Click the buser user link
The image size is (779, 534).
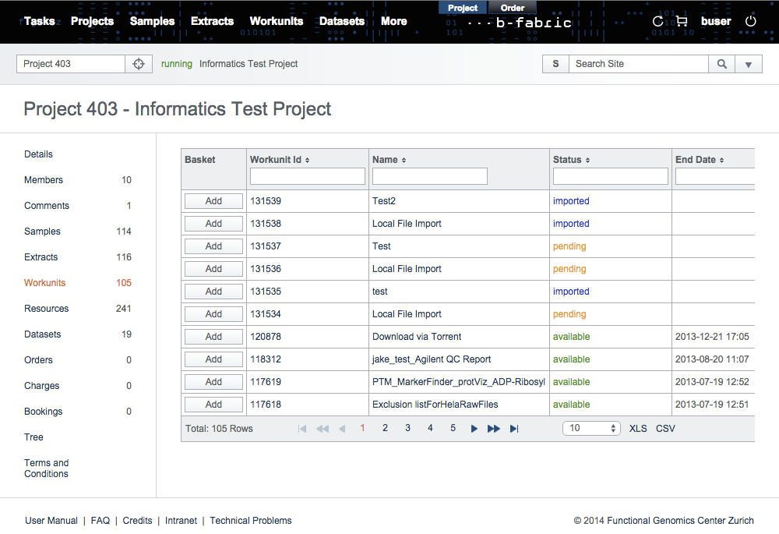[716, 21]
